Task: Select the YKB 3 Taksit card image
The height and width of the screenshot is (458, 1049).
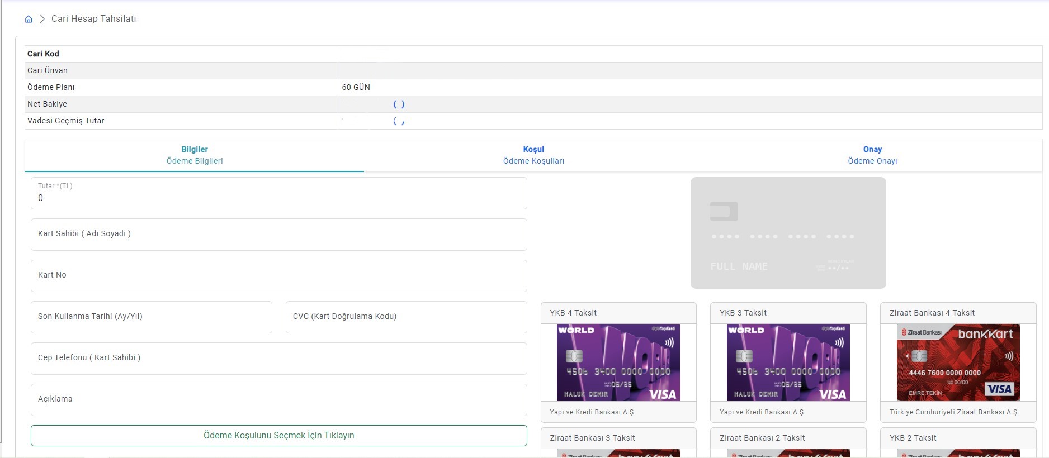Action: click(x=788, y=362)
